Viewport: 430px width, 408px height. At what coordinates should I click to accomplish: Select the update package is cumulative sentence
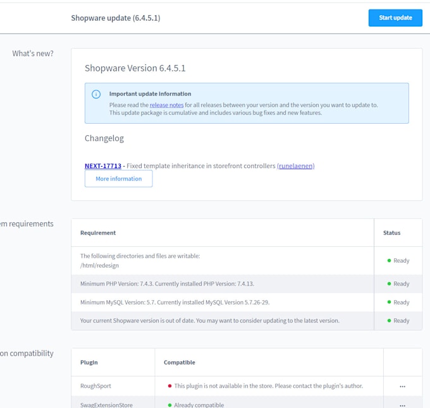tap(216, 113)
